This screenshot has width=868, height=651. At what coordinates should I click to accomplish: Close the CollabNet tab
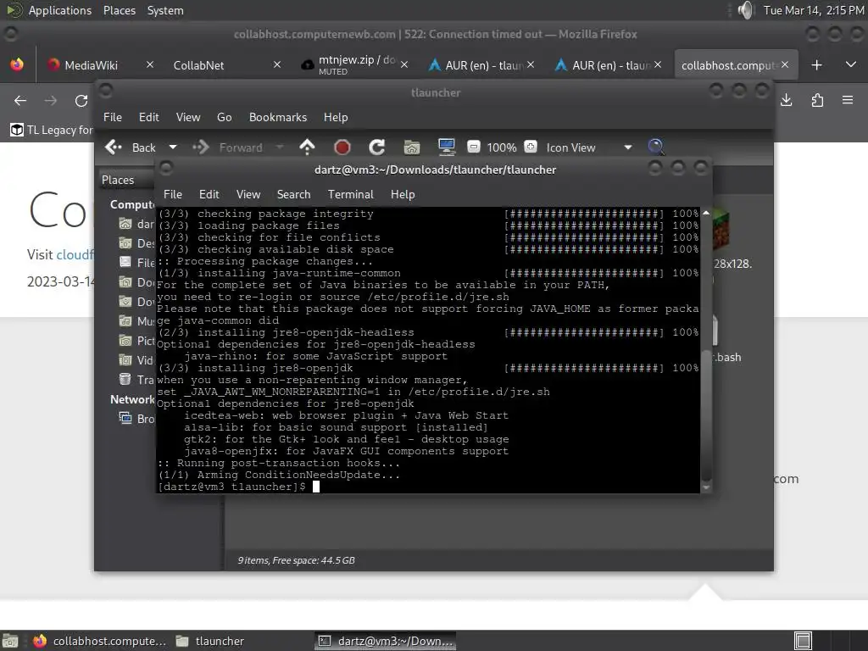pos(277,64)
